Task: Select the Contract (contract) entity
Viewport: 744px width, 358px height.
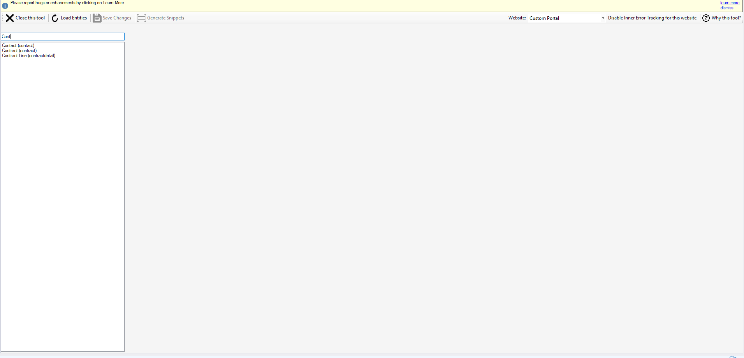Action: [19, 51]
